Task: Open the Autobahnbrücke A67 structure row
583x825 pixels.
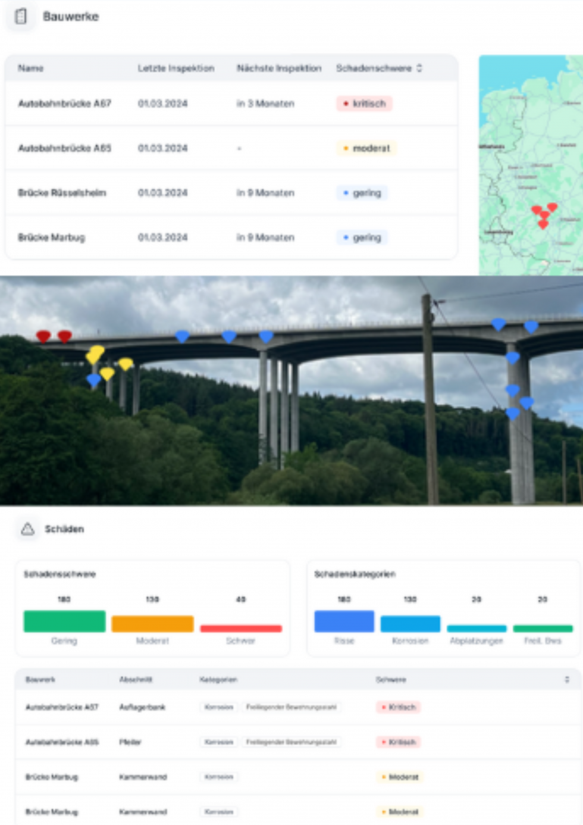Action: tap(64, 104)
